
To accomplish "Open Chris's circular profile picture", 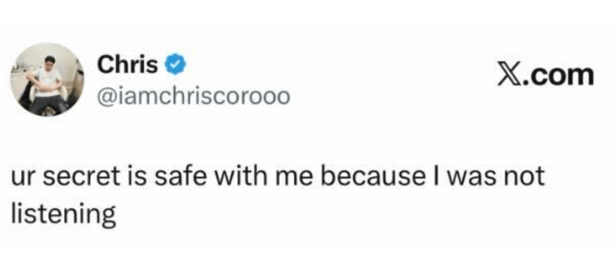I will click(x=47, y=80).
